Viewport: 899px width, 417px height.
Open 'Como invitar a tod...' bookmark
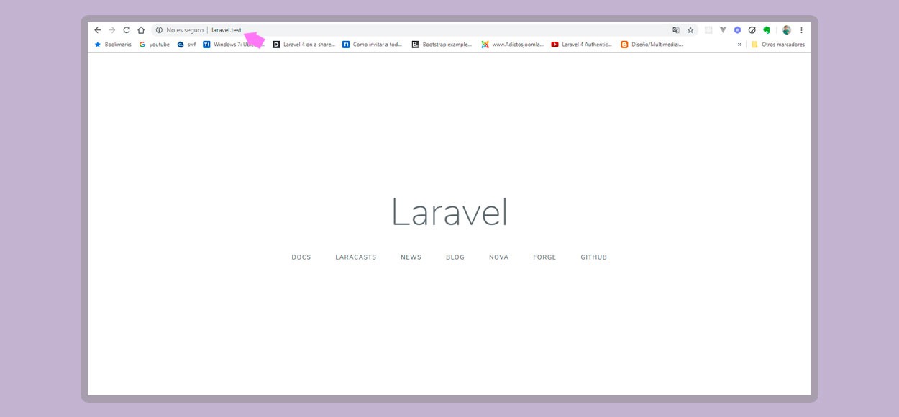coord(372,45)
